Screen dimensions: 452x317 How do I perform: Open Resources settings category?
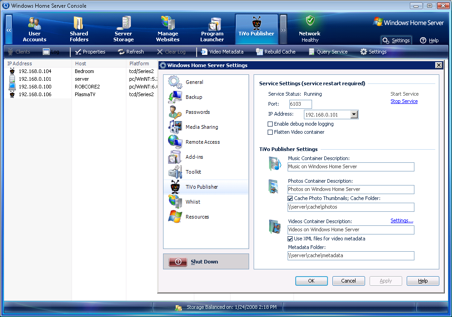click(x=206, y=217)
